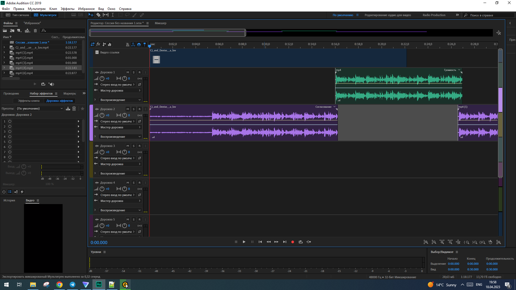Viewport: 516px width, 290px height.
Task: Solo Дорожка 3 with the S button
Action: click(134, 146)
